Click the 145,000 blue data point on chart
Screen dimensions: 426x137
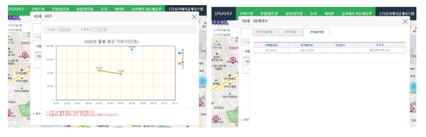point(132,50)
